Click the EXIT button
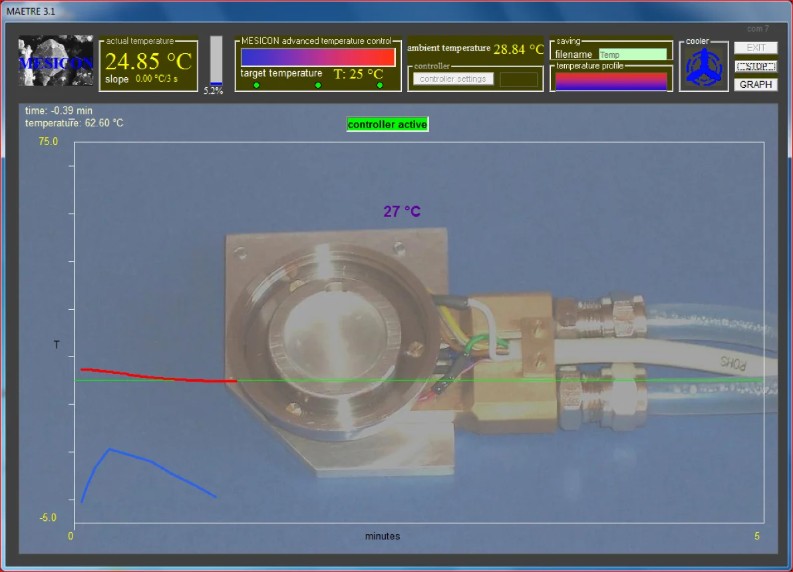Viewport: 793px width, 572px height. click(x=756, y=48)
